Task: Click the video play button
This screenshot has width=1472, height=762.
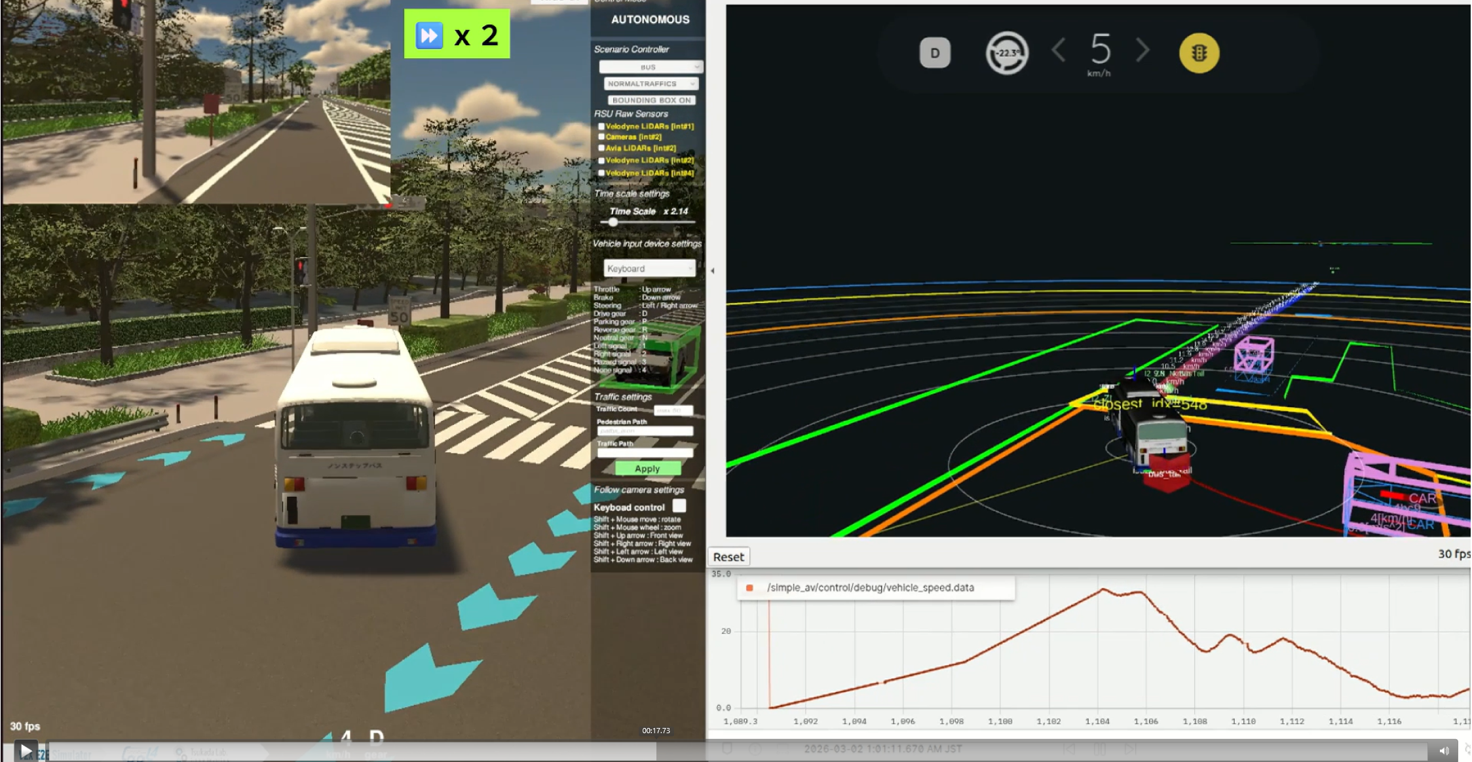Action: (26, 750)
